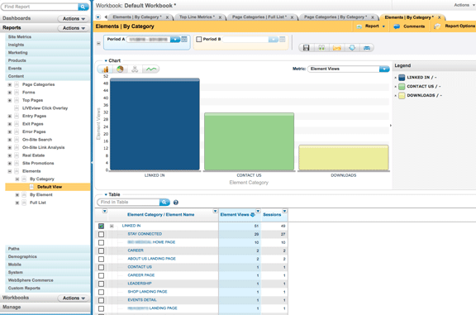Switch to the Top Line Metrics tab
Screen dimensions: 476x315
point(197,17)
